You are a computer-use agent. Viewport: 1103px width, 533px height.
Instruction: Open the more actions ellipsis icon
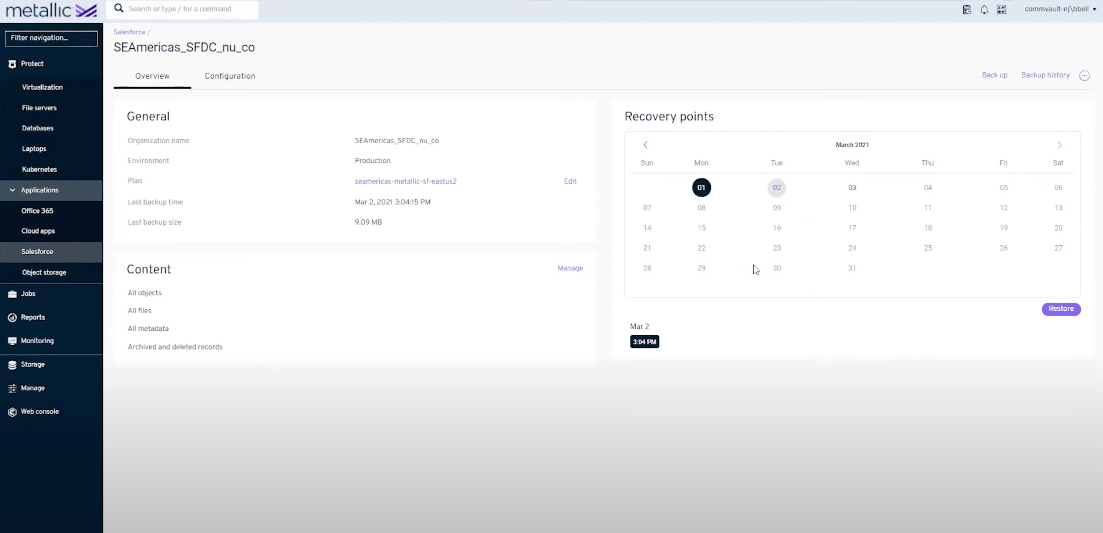coord(1084,76)
